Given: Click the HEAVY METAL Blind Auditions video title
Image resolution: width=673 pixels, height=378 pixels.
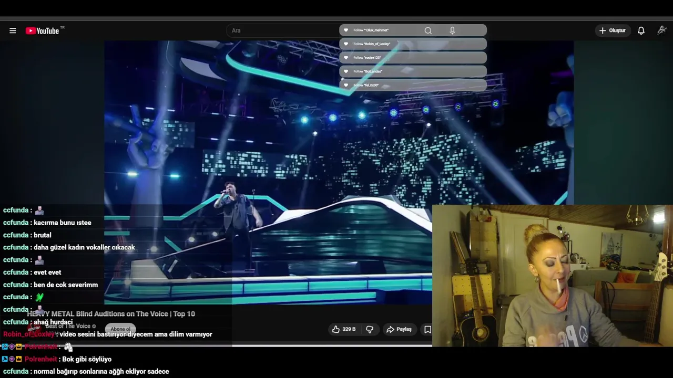Looking at the screenshot, I should click(111, 314).
